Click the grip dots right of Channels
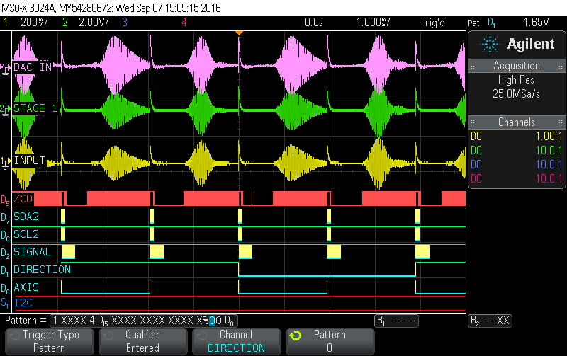 (561, 122)
